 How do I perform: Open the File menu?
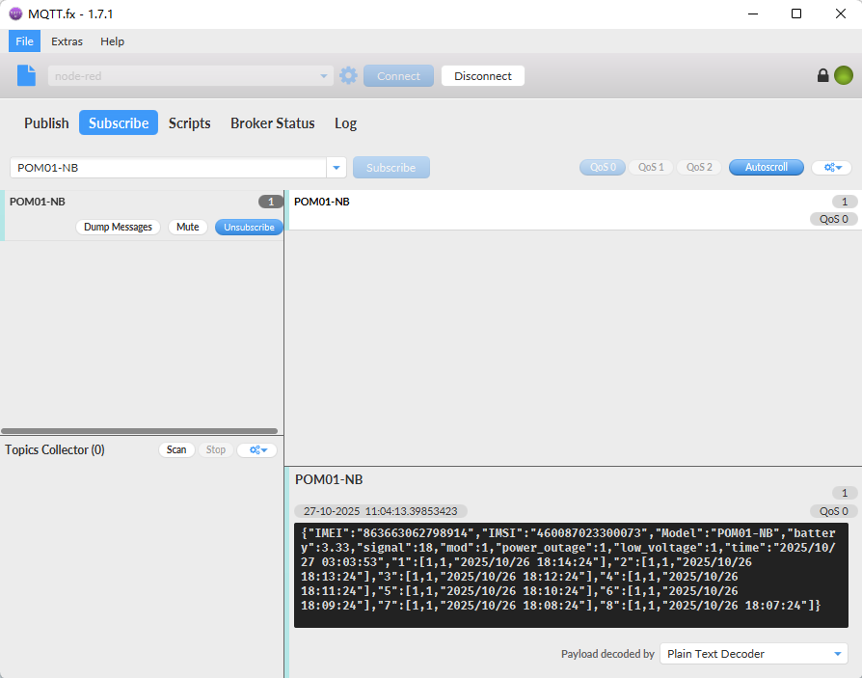click(x=24, y=41)
